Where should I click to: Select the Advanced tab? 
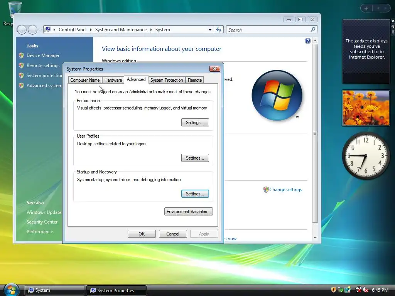[x=136, y=79]
